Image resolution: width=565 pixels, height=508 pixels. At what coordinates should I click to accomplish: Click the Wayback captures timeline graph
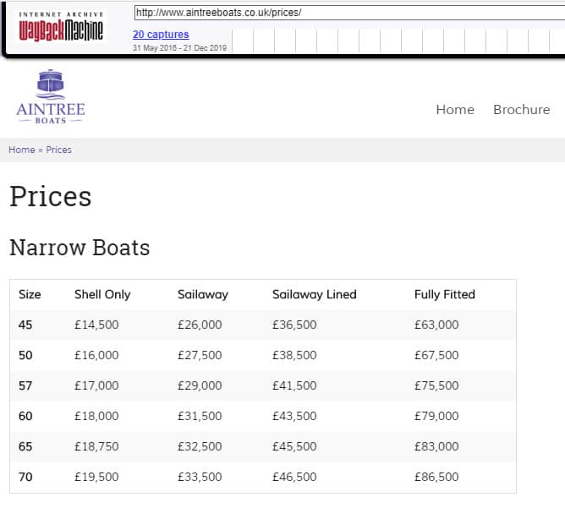point(398,41)
